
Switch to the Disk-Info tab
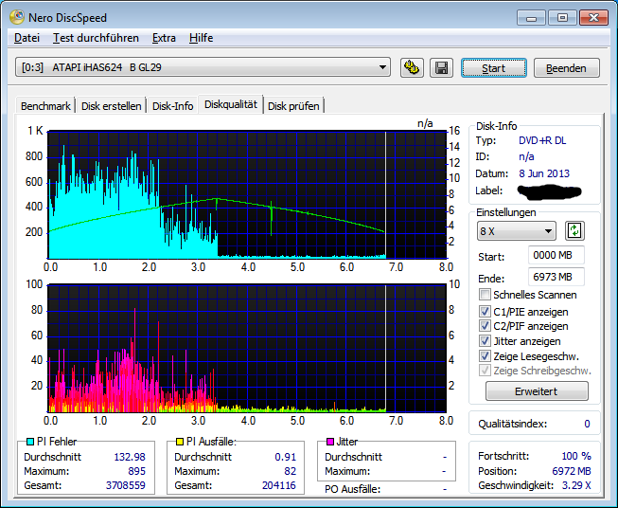pos(172,106)
